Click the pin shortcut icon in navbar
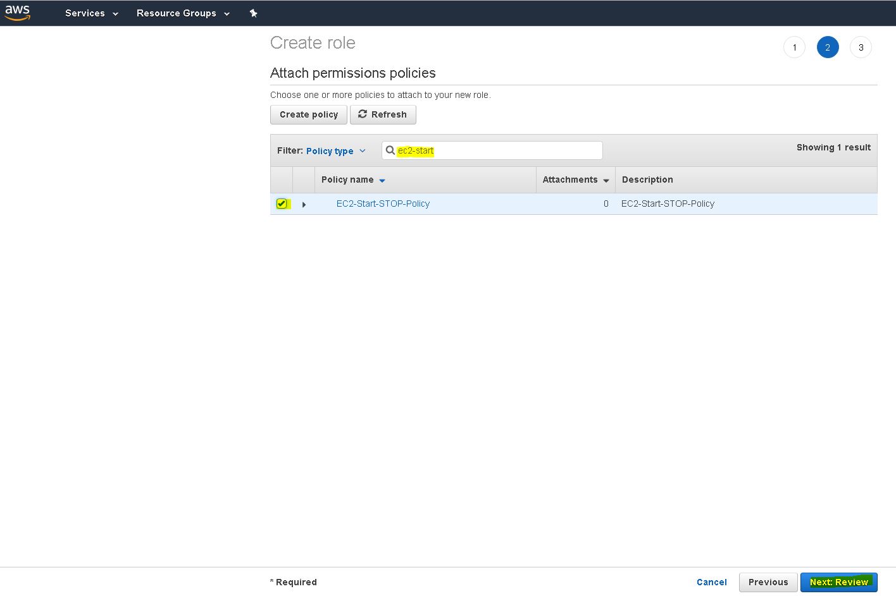Image resolution: width=896 pixels, height=596 pixels. [x=253, y=13]
